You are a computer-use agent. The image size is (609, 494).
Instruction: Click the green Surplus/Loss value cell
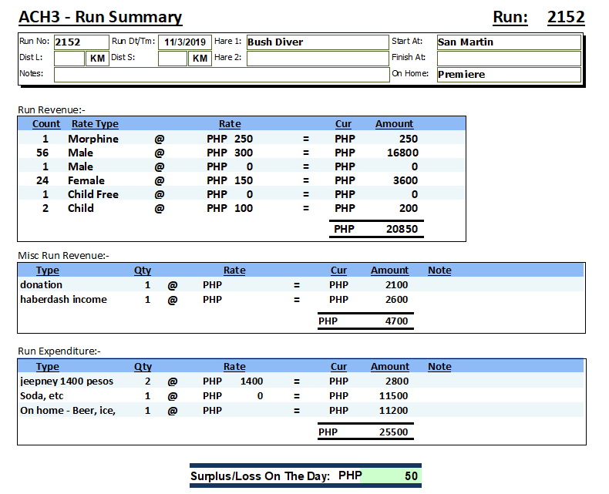pyautogui.click(x=391, y=476)
